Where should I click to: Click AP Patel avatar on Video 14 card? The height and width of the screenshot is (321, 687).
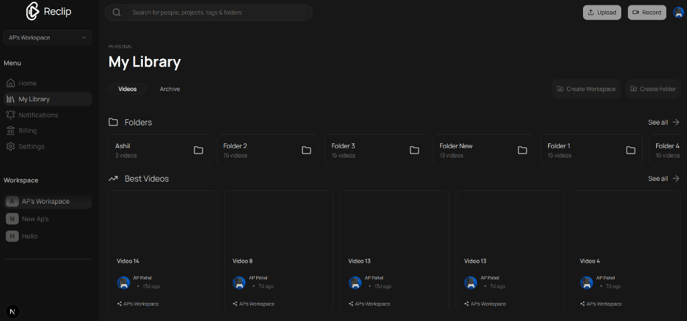click(123, 282)
